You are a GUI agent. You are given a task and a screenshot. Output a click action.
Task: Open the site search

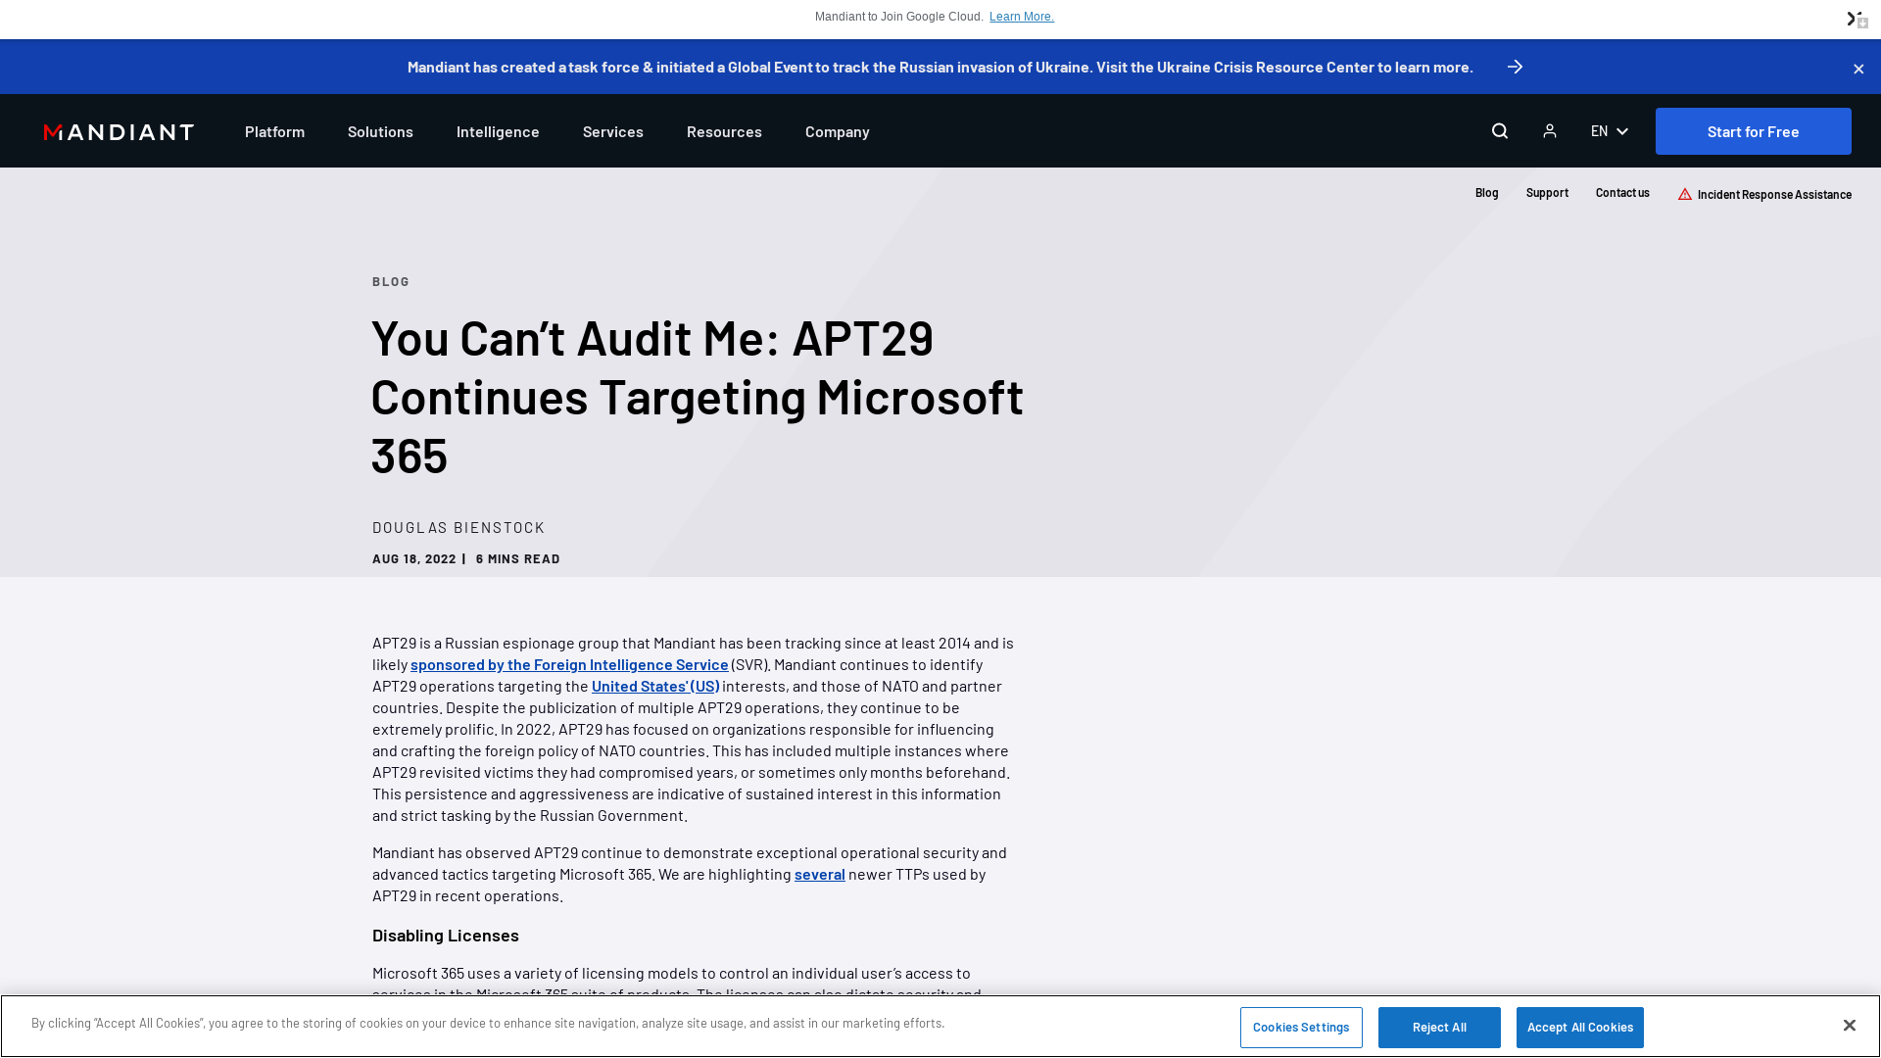pos(1499,130)
